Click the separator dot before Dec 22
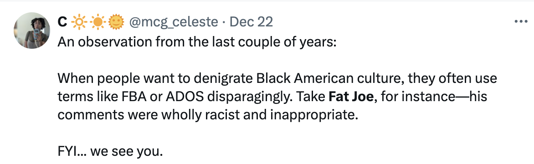 [x=224, y=22]
